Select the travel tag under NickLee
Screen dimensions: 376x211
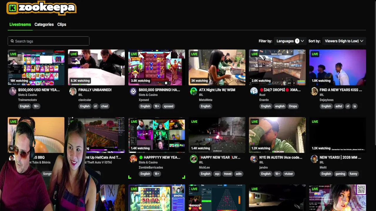(x=228, y=174)
